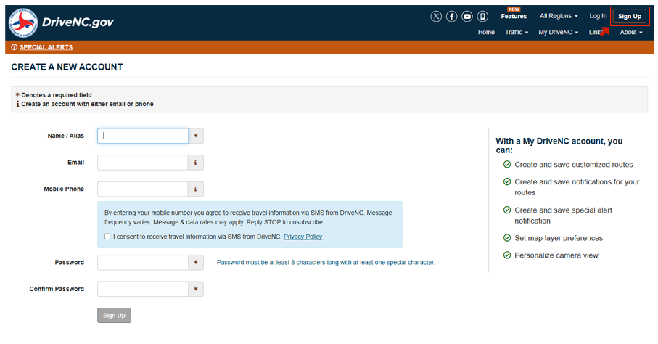Expand the My DriveNC menu dropdown

click(x=558, y=33)
